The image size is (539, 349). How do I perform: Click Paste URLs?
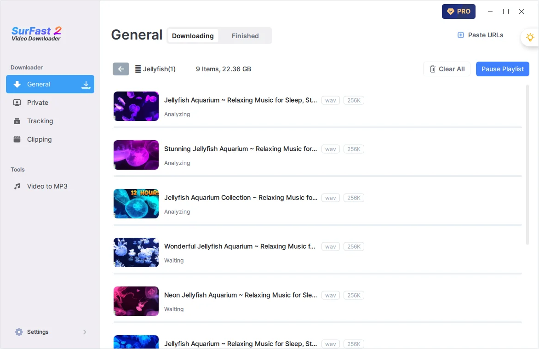[480, 35]
